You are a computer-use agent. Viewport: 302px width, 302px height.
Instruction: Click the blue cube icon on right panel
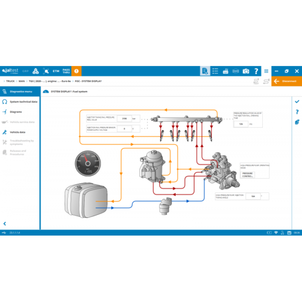[x=297, y=122]
